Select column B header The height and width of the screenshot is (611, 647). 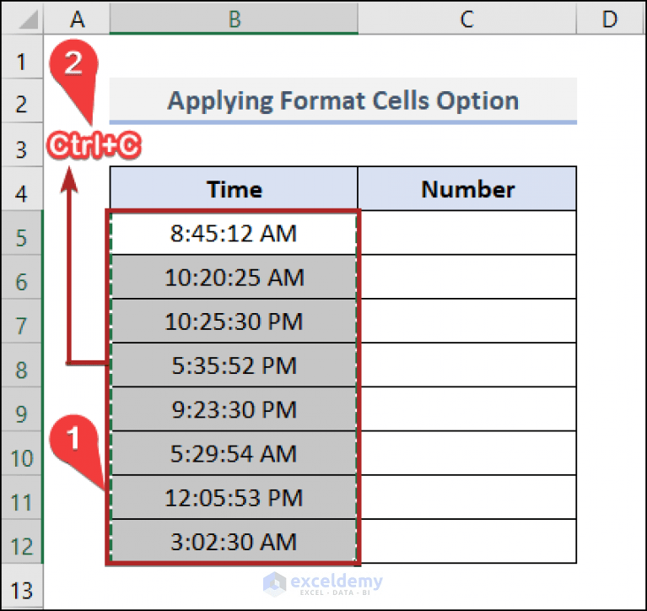click(234, 19)
